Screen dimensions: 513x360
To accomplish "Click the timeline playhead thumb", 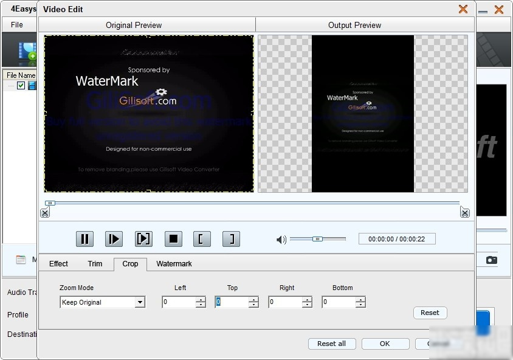I will [50, 203].
